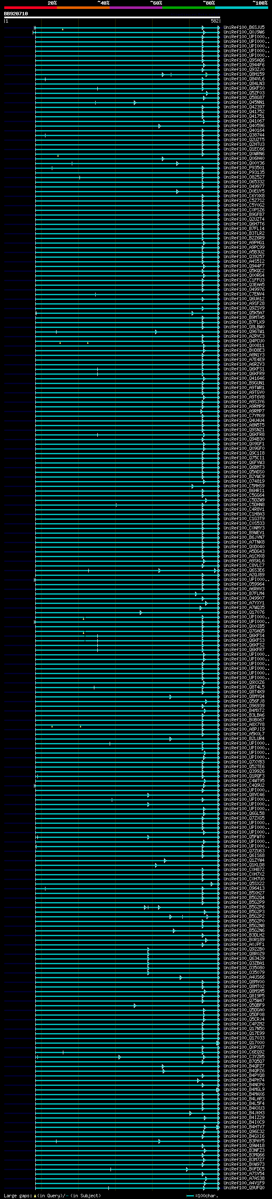The height and width of the screenshot is (1199, 272).
Task: Click hit label UniRef100_B4JKH3
Action: point(244,1113)
